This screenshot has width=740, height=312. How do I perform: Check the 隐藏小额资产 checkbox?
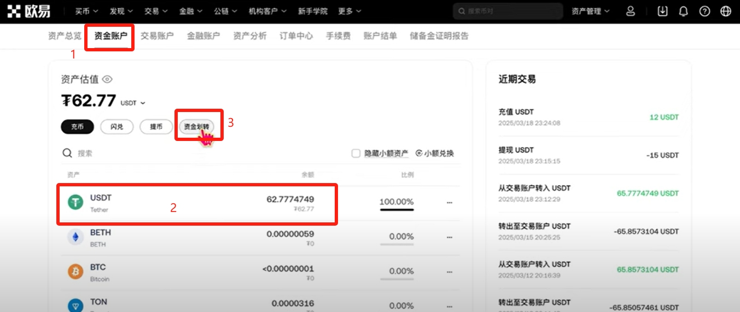(x=356, y=154)
